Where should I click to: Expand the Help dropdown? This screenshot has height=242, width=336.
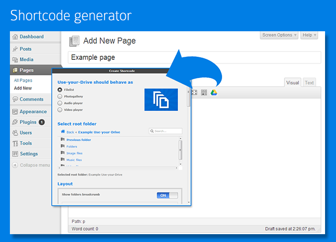tap(309, 35)
